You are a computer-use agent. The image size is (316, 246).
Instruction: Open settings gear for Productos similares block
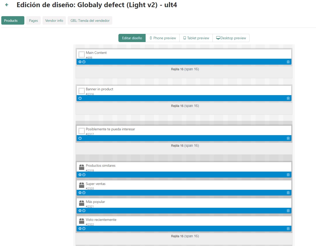tap(80, 175)
